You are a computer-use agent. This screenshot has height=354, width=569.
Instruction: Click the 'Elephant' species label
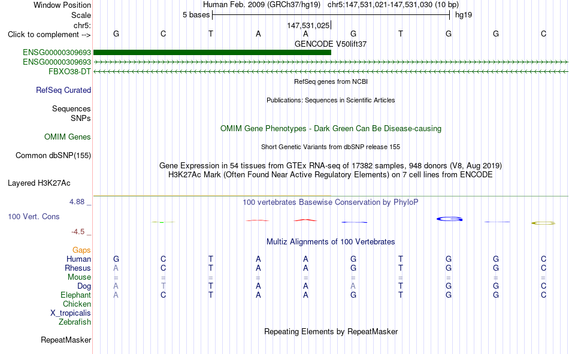click(x=76, y=295)
